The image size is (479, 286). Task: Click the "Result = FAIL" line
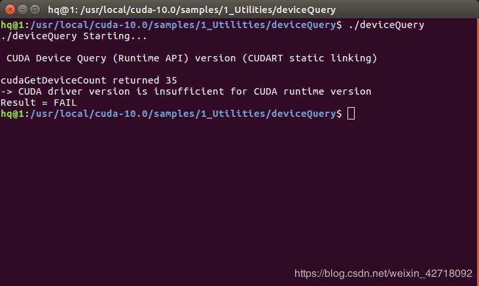pyautogui.click(x=39, y=103)
